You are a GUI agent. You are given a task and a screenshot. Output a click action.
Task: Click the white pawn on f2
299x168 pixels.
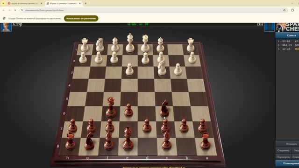(x=114, y=57)
